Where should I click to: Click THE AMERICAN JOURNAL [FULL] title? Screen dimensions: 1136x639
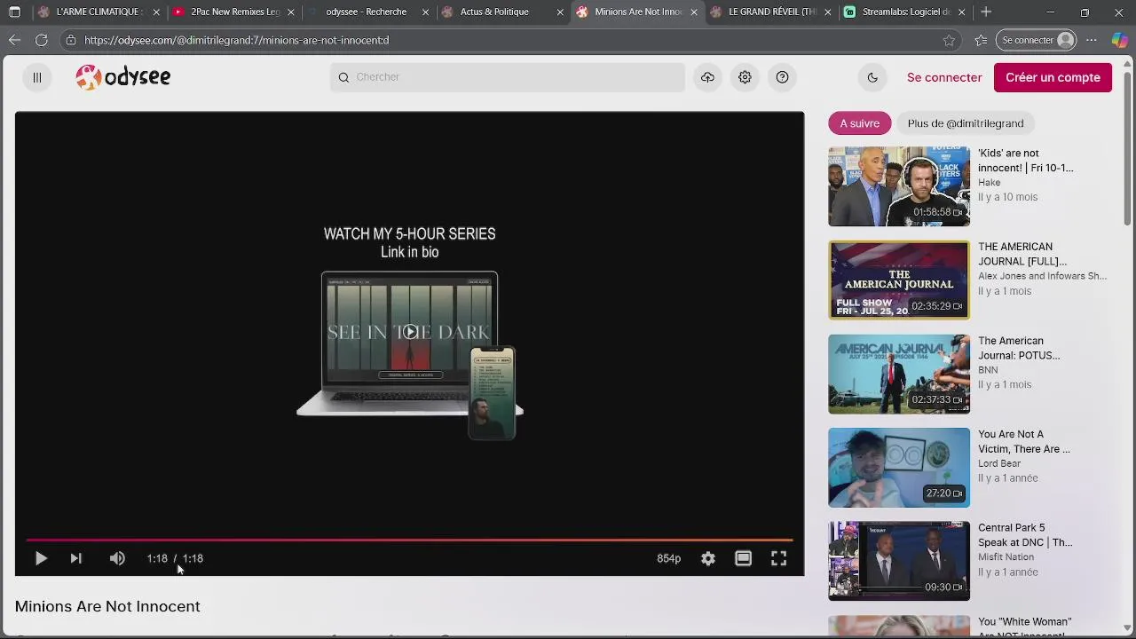click(1022, 254)
